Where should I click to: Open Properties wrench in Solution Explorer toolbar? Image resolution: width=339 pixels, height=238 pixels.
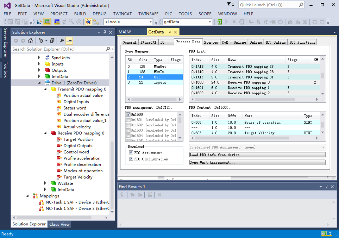pyautogui.click(x=62, y=41)
